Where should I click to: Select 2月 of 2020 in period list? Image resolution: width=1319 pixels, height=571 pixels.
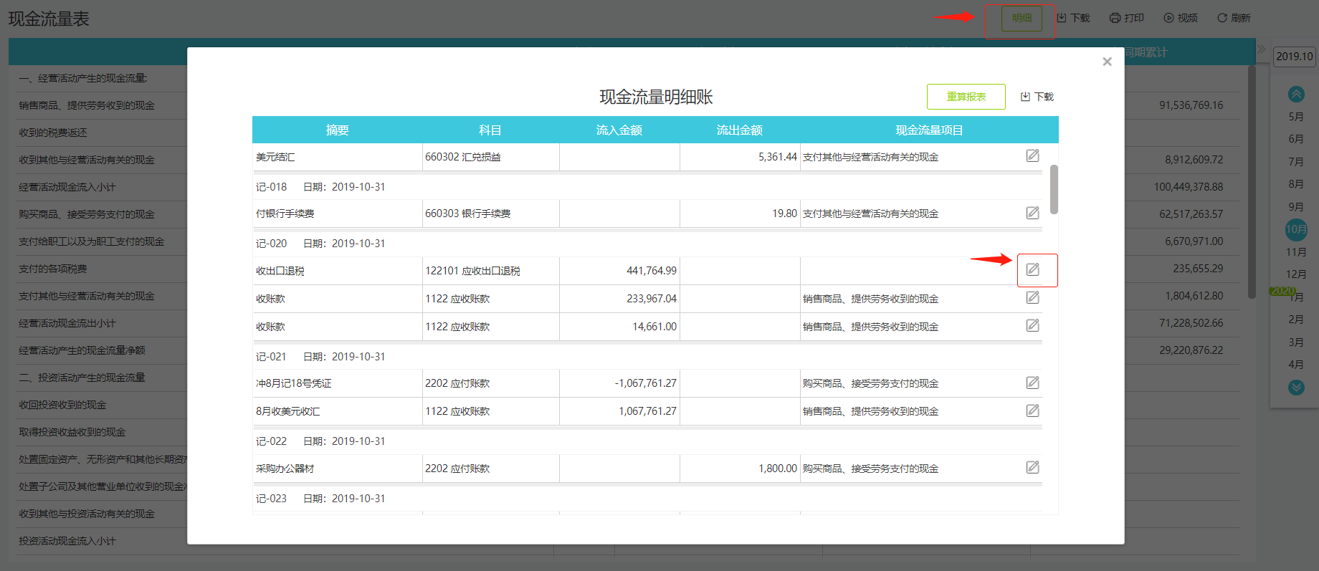click(x=1296, y=320)
